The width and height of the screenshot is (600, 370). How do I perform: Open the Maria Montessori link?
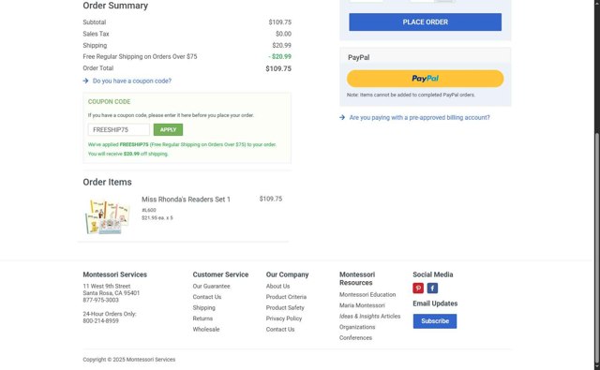coord(362,305)
